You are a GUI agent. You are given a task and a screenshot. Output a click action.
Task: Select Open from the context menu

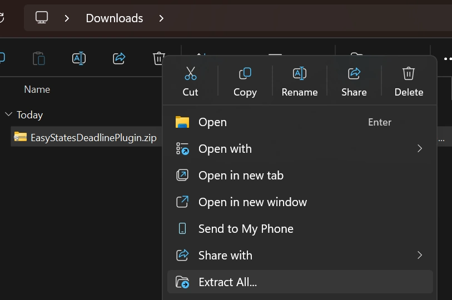[212, 122]
